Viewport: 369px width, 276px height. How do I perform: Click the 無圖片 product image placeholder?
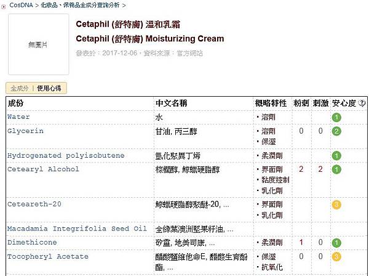39,44
